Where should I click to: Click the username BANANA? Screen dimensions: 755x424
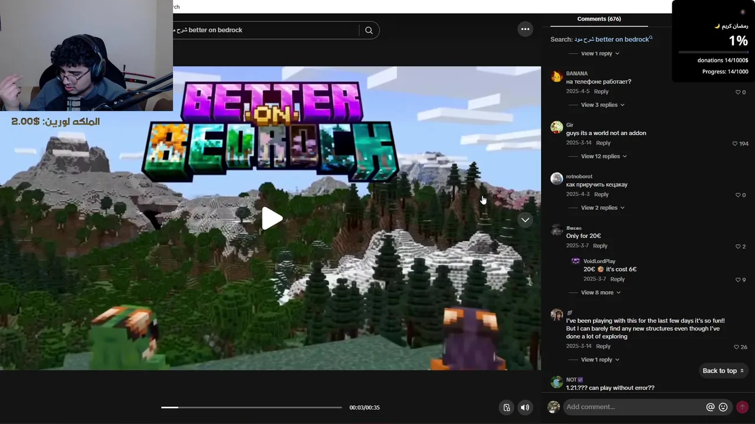(577, 74)
